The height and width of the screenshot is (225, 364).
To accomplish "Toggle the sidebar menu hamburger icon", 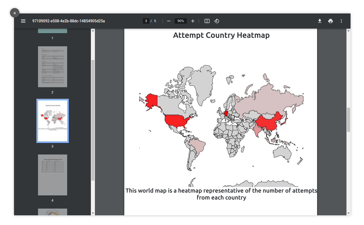I will pos(23,21).
